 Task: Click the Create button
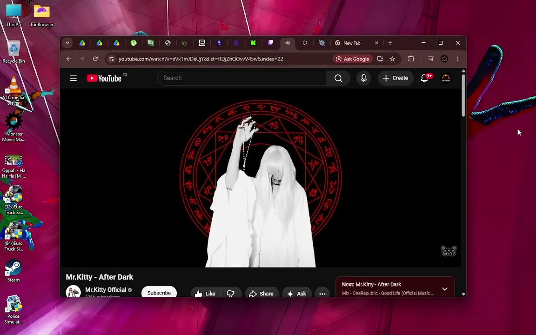point(395,78)
